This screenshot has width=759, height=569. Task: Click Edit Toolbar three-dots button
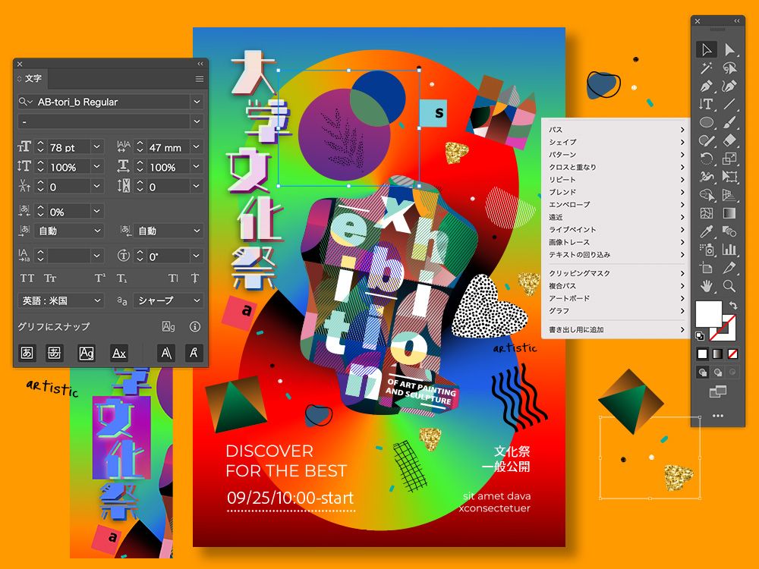tap(718, 416)
